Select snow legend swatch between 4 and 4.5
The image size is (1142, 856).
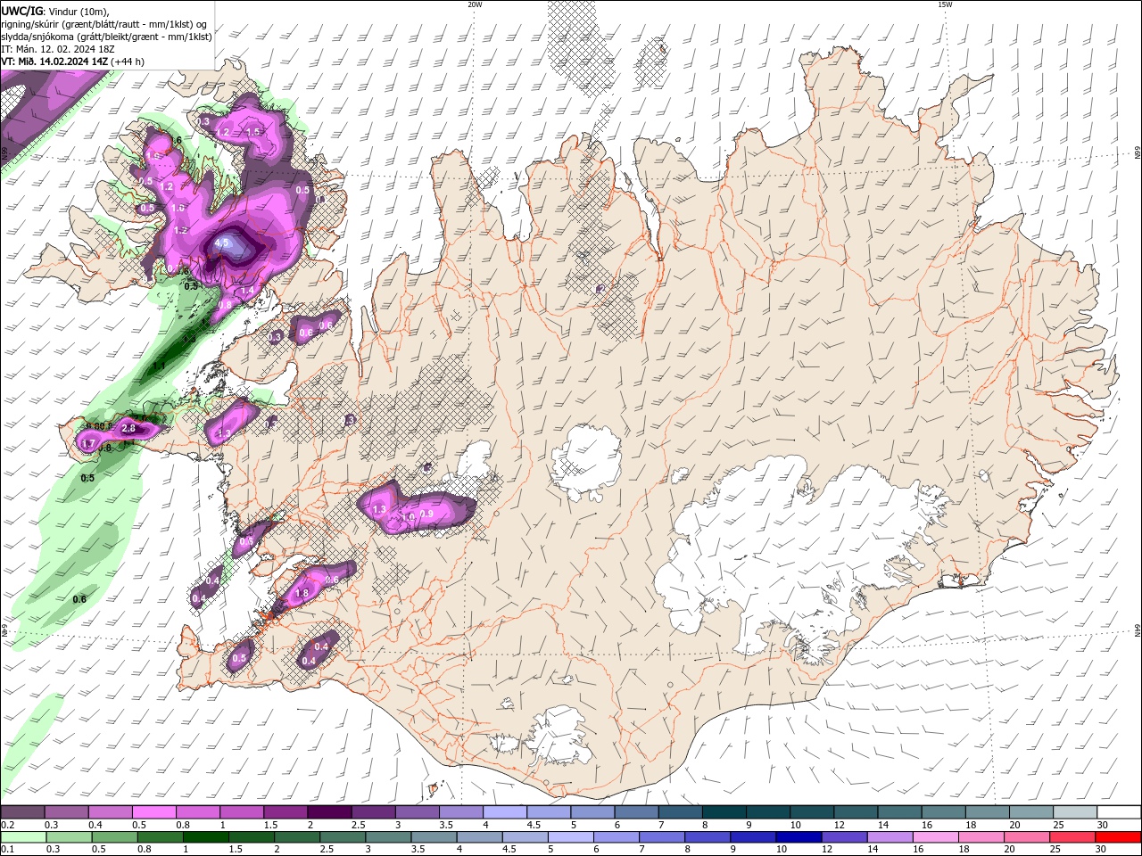[x=504, y=812]
